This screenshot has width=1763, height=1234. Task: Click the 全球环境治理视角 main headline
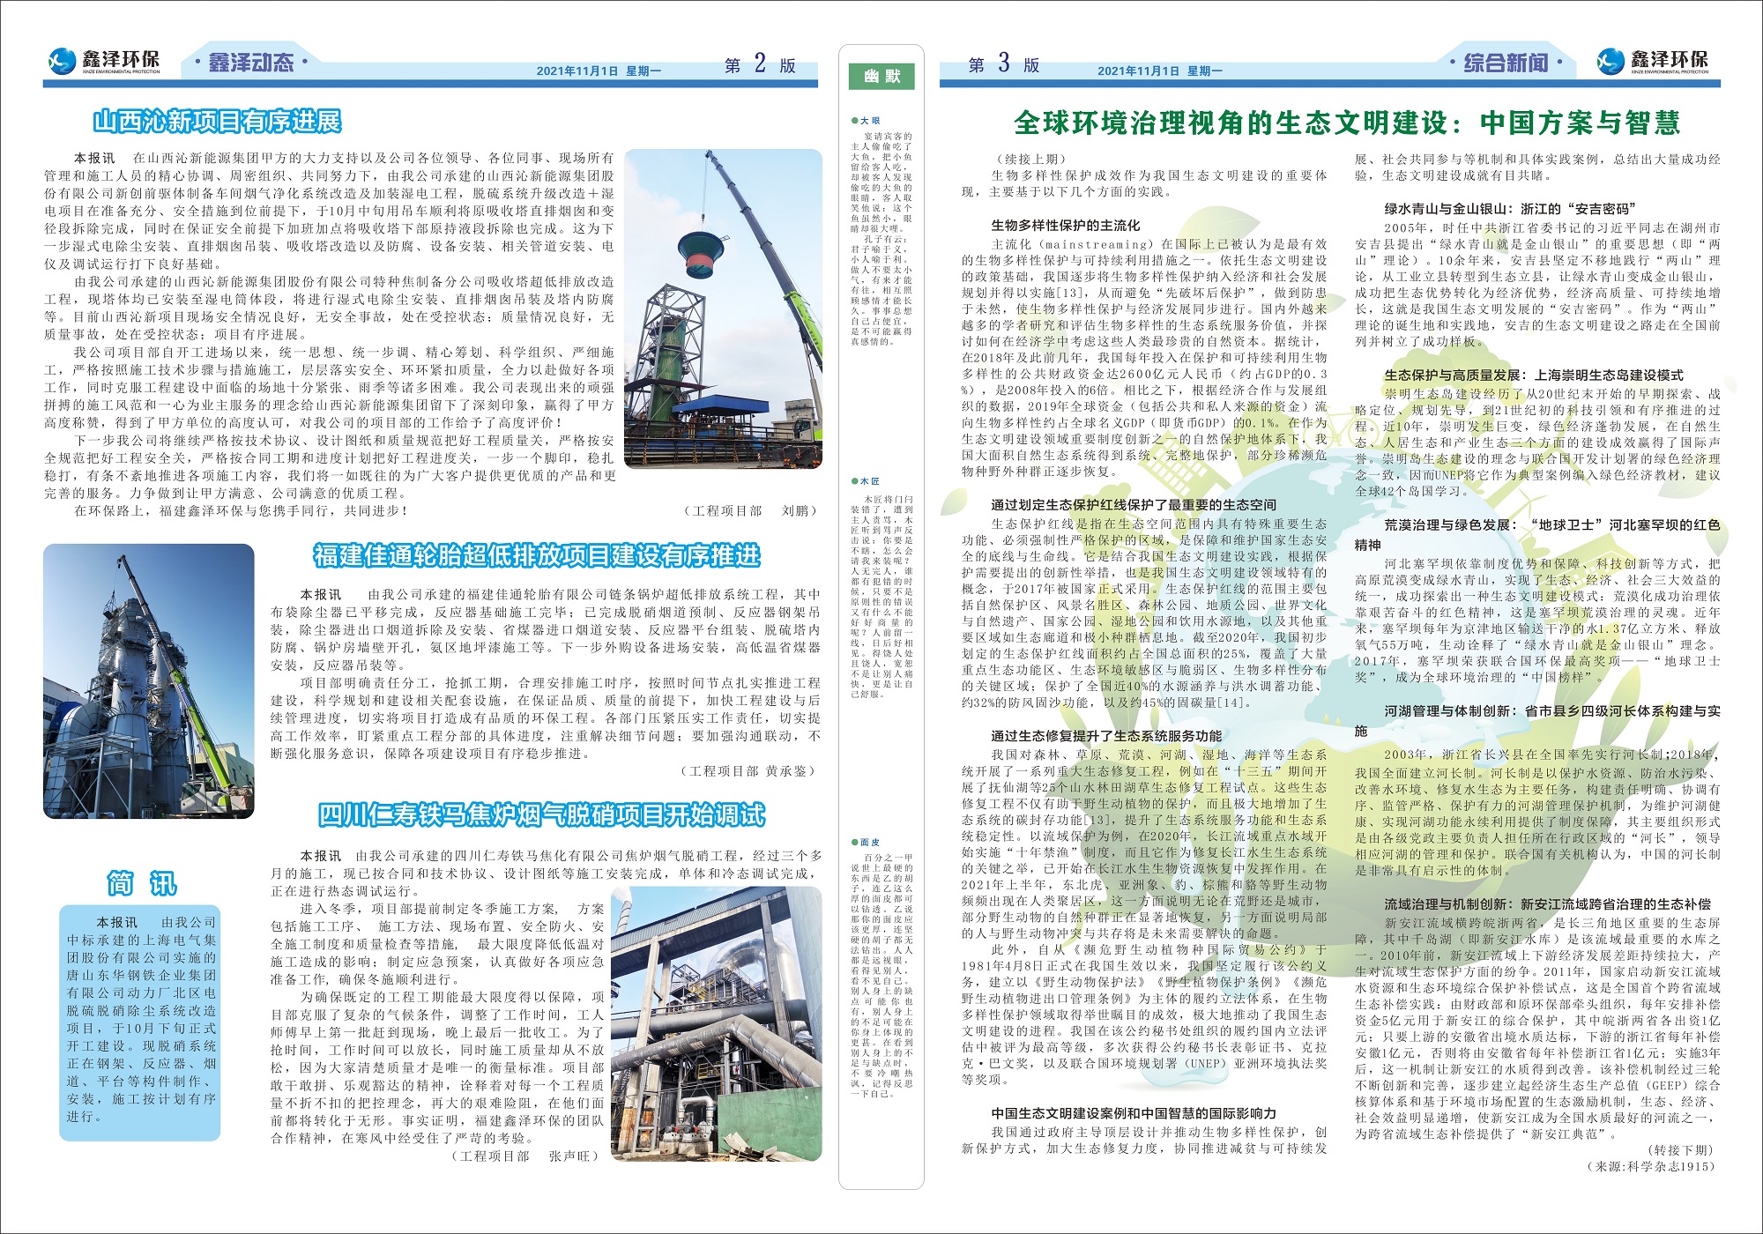pyautogui.click(x=1347, y=123)
